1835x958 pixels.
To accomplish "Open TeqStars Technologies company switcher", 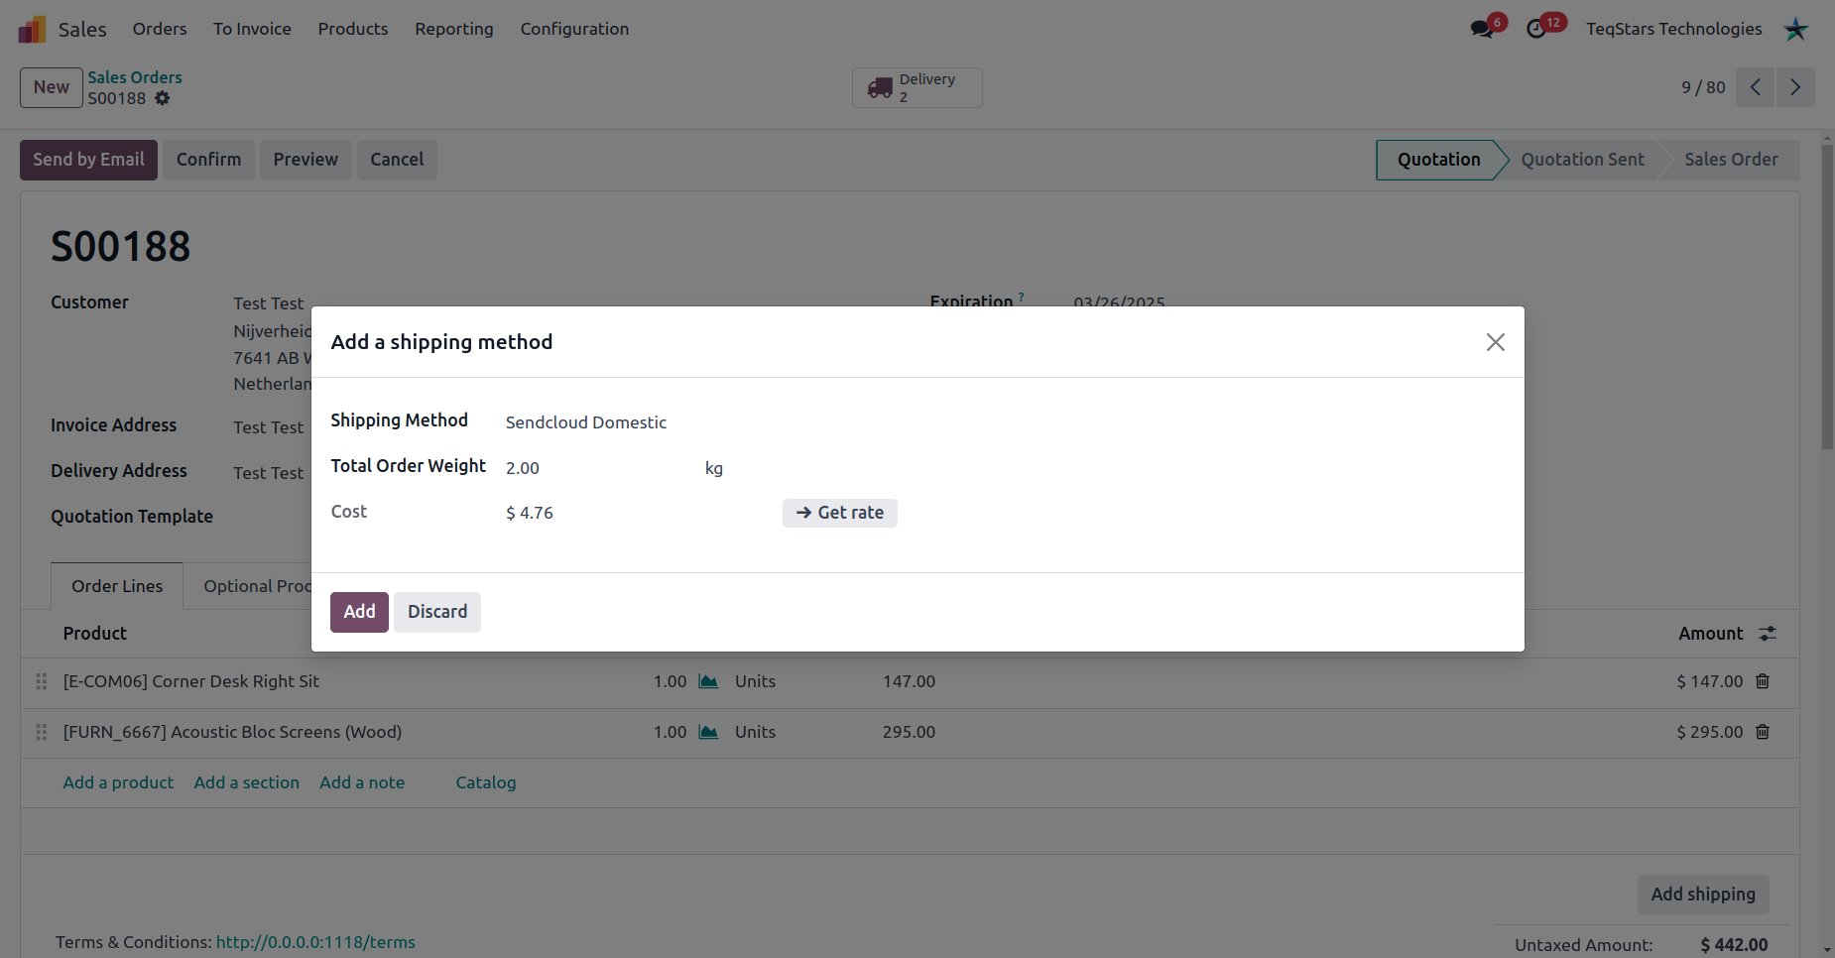I will click(x=1673, y=29).
